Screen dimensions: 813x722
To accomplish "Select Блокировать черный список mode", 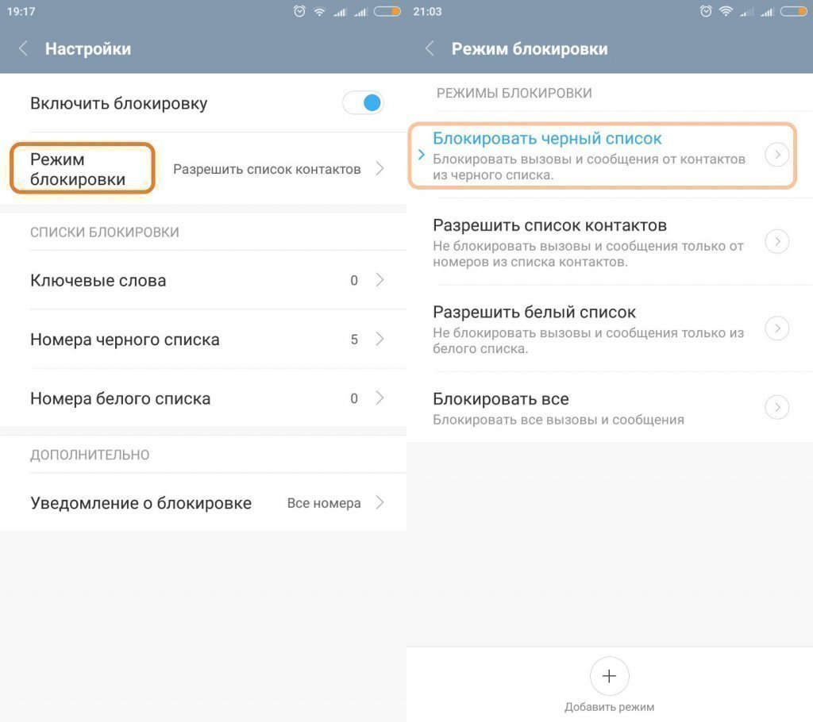I will point(610,155).
